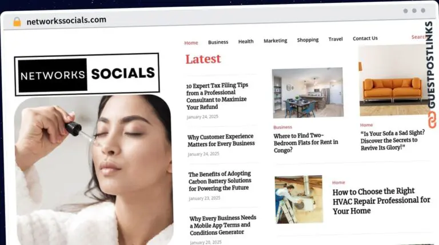Click the networkssocials.com address text

pyautogui.click(x=66, y=20)
